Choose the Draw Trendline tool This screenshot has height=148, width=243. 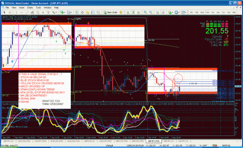[x=27, y=12]
